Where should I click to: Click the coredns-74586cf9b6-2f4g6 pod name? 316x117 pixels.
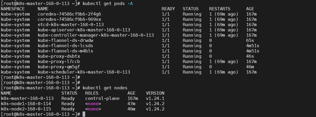69,14
